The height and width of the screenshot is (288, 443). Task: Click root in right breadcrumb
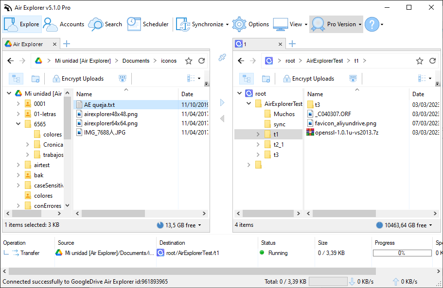pyautogui.click(x=290, y=61)
